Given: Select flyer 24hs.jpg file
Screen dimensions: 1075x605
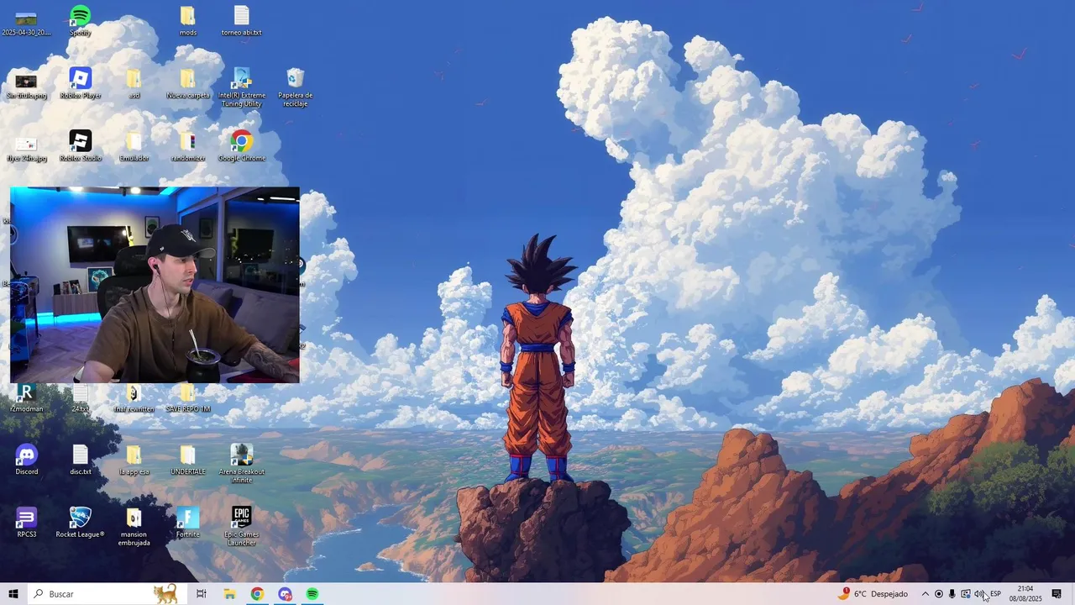Looking at the screenshot, I should [x=26, y=147].
